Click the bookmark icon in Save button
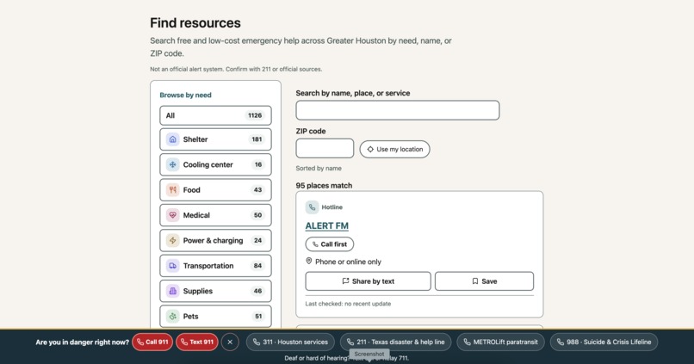 pos(475,281)
